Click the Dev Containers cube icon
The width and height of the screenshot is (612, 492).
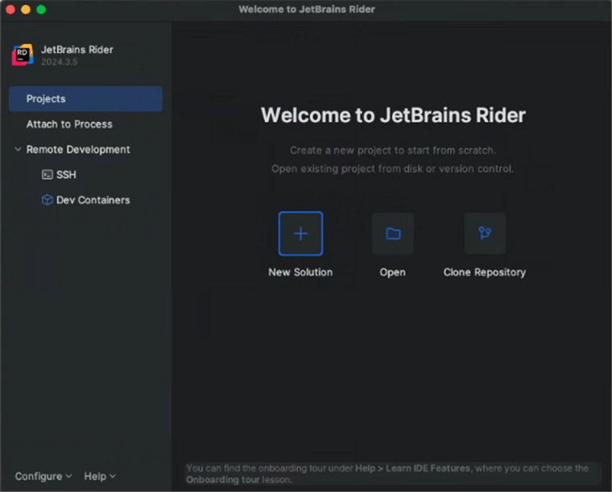click(x=48, y=200)
